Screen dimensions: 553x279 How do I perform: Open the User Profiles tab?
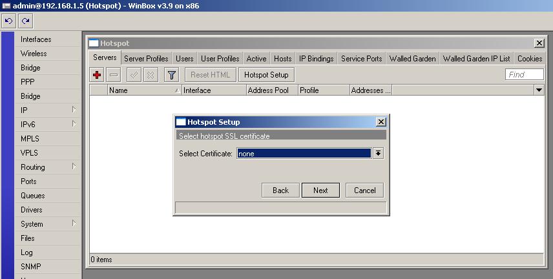pyautogui.click(x=220, y=59)
